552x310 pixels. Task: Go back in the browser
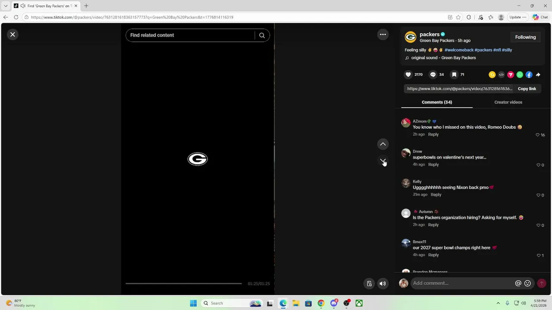point(6,17)
